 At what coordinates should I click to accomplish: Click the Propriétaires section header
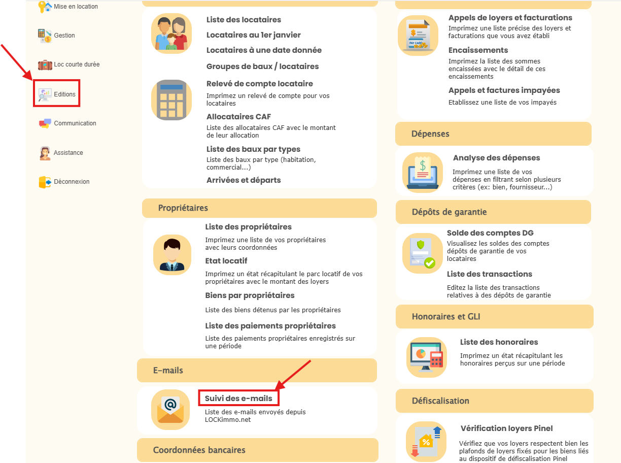tap(259, 208)
